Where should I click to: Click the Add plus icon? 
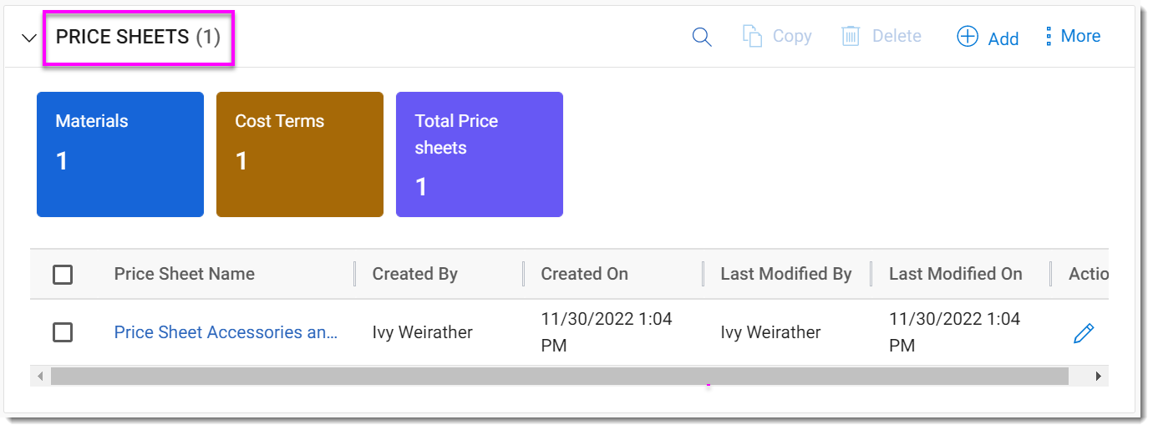(968, 37)
